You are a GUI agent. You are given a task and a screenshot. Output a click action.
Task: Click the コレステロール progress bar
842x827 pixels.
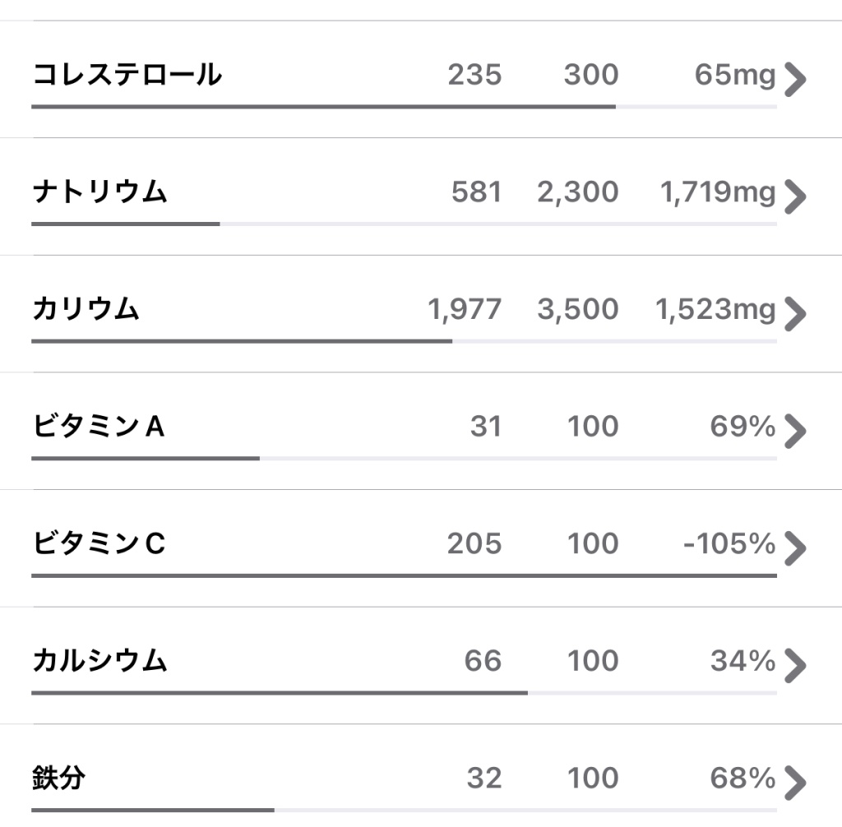[x=404, y=107]
